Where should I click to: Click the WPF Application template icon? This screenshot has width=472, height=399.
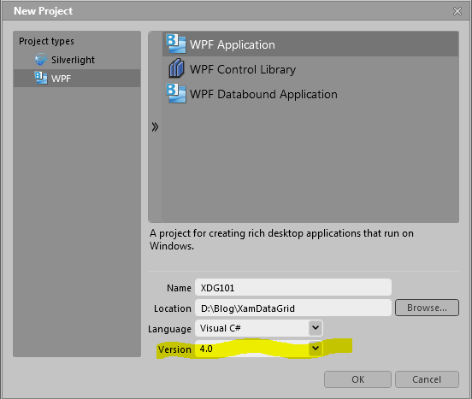pyautogui.click(x=176, y=44)
